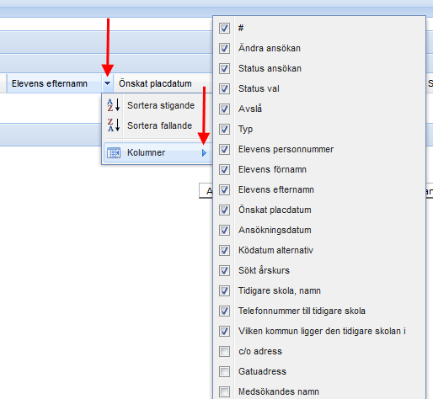Open the Elevens efternamn column dropdown arrow
Viewport: 433px width, 399px height.
click(x=108, y=83)
